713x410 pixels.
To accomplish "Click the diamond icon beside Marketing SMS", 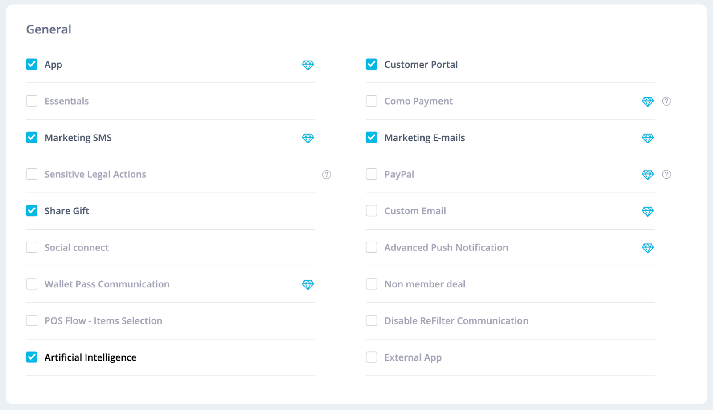I will pos(308,138).
